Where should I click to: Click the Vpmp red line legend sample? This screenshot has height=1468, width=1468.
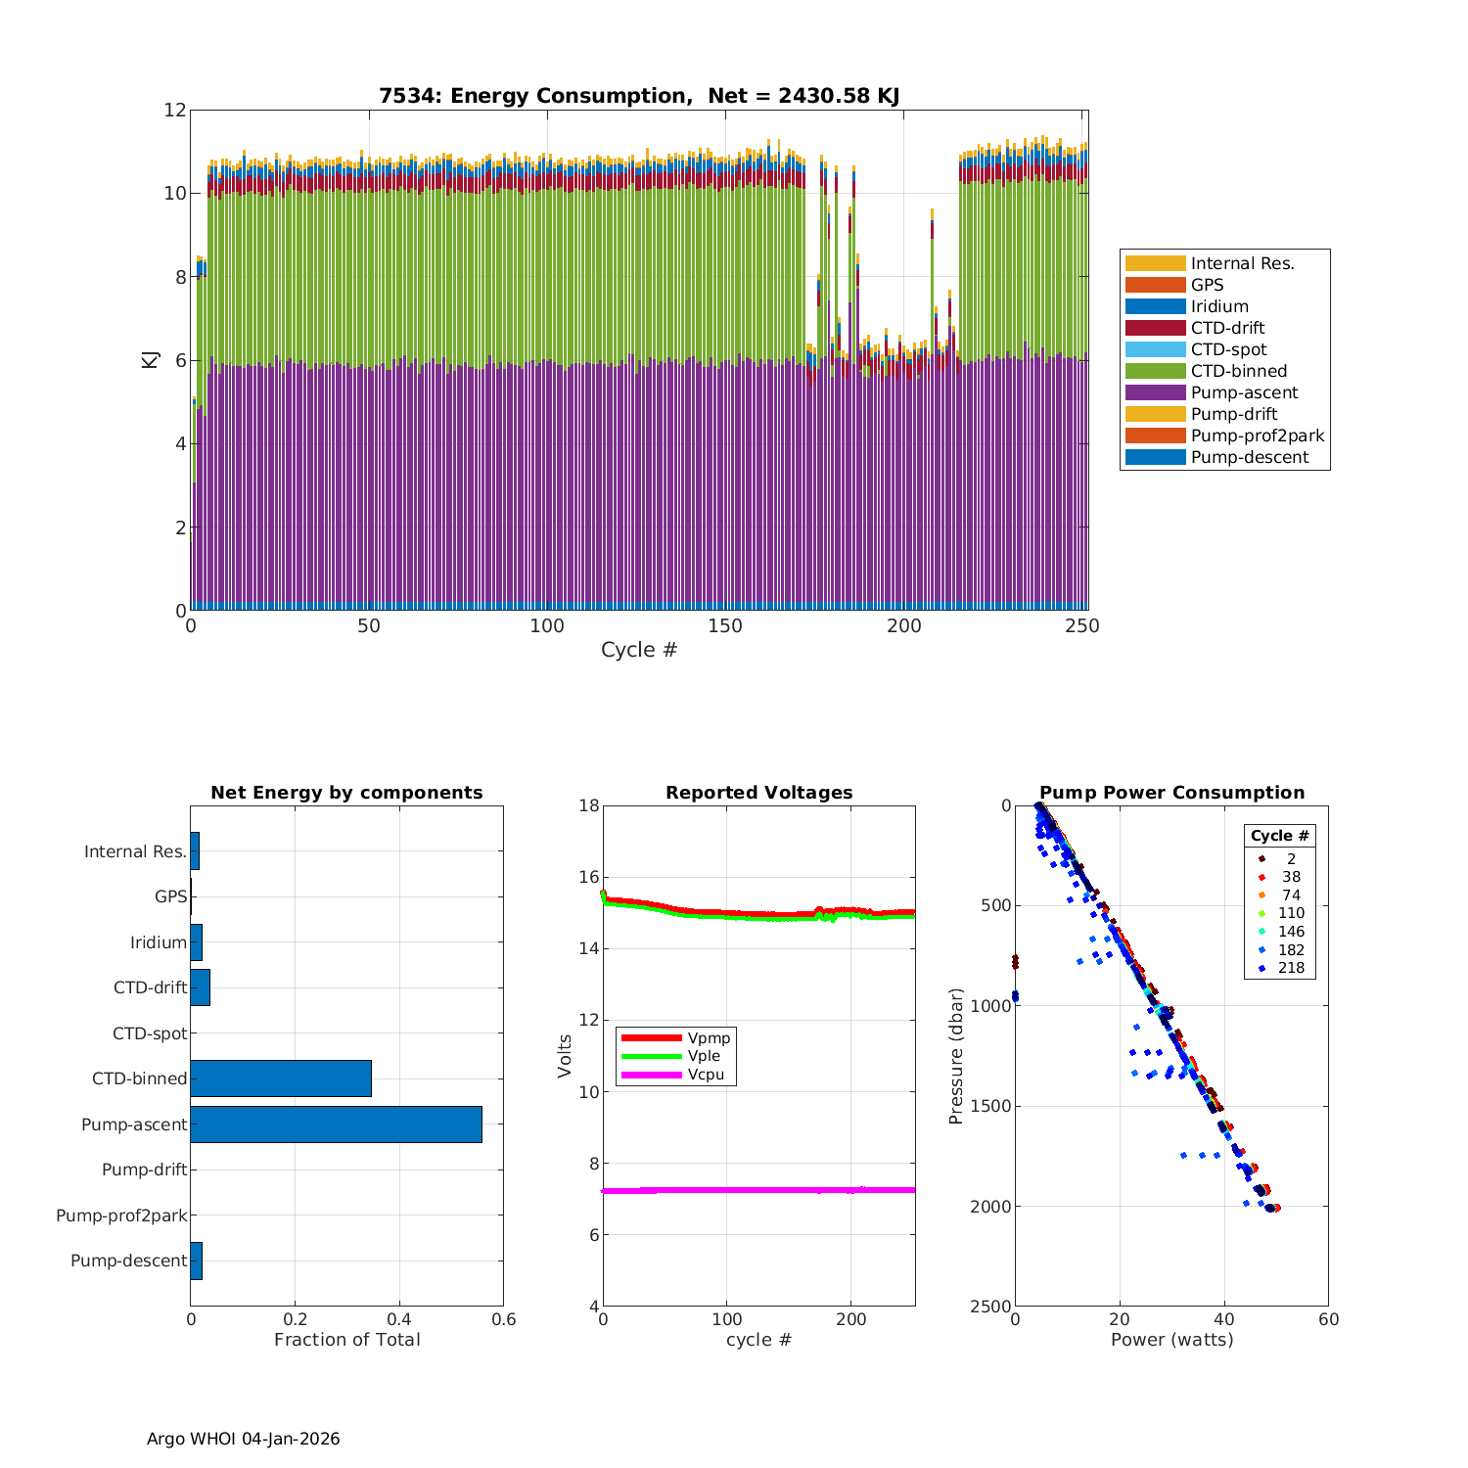pyautogui.click(x=651, y=1037)
